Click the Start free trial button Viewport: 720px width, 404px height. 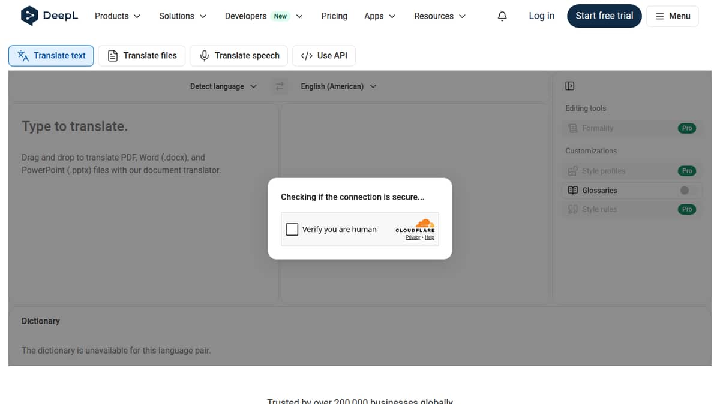coord(604,16)
